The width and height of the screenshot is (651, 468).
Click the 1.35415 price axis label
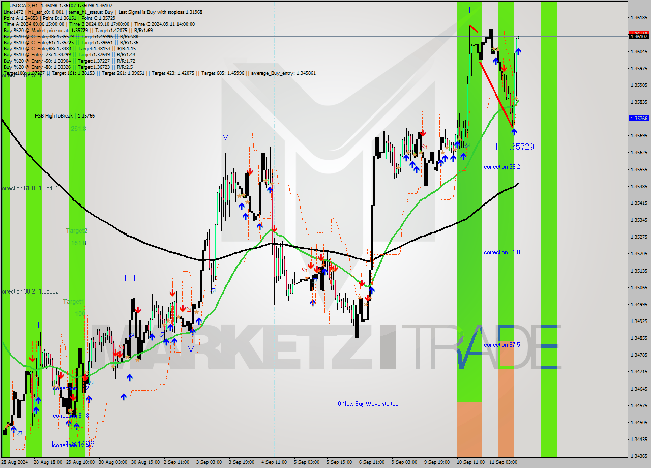(638, 203)
